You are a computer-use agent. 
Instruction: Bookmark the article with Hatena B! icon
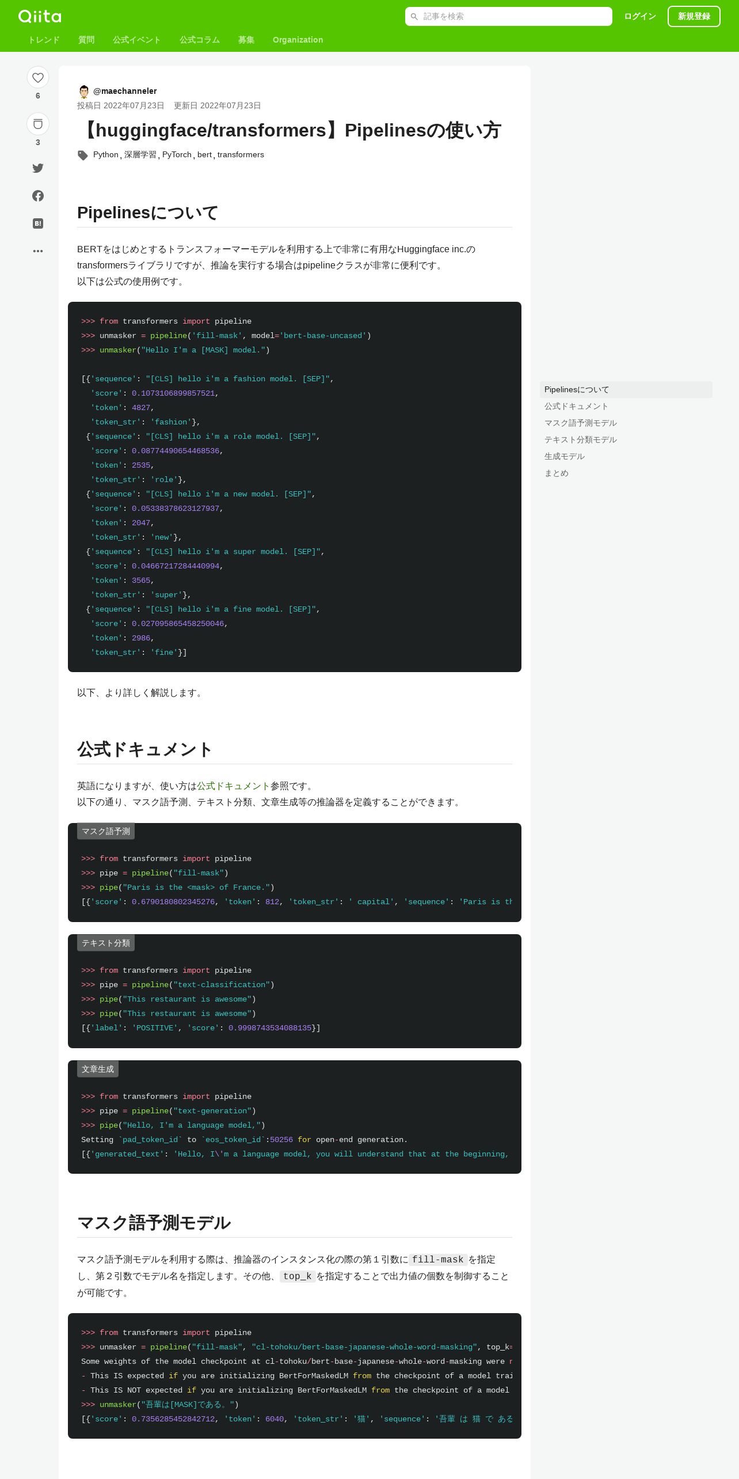pyautogui.click(x=38, y=223)
